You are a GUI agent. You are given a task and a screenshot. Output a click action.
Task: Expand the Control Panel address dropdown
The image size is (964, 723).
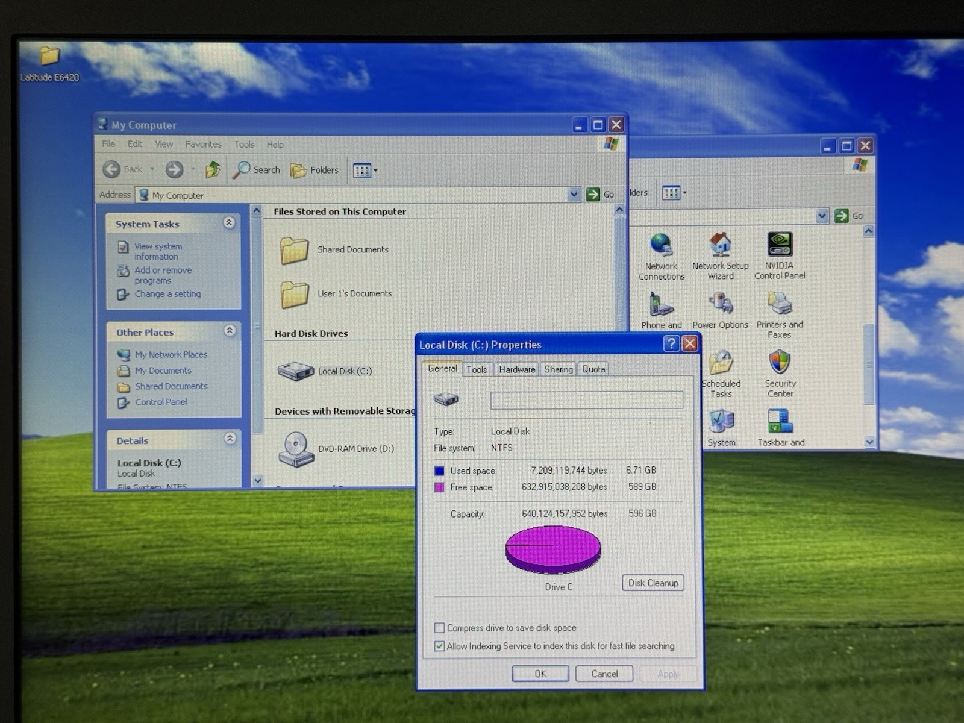(x=822, y=216)
